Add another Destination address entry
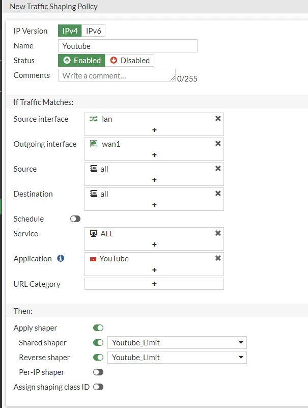The image size is (308, 408). click(x=154, y=205)
